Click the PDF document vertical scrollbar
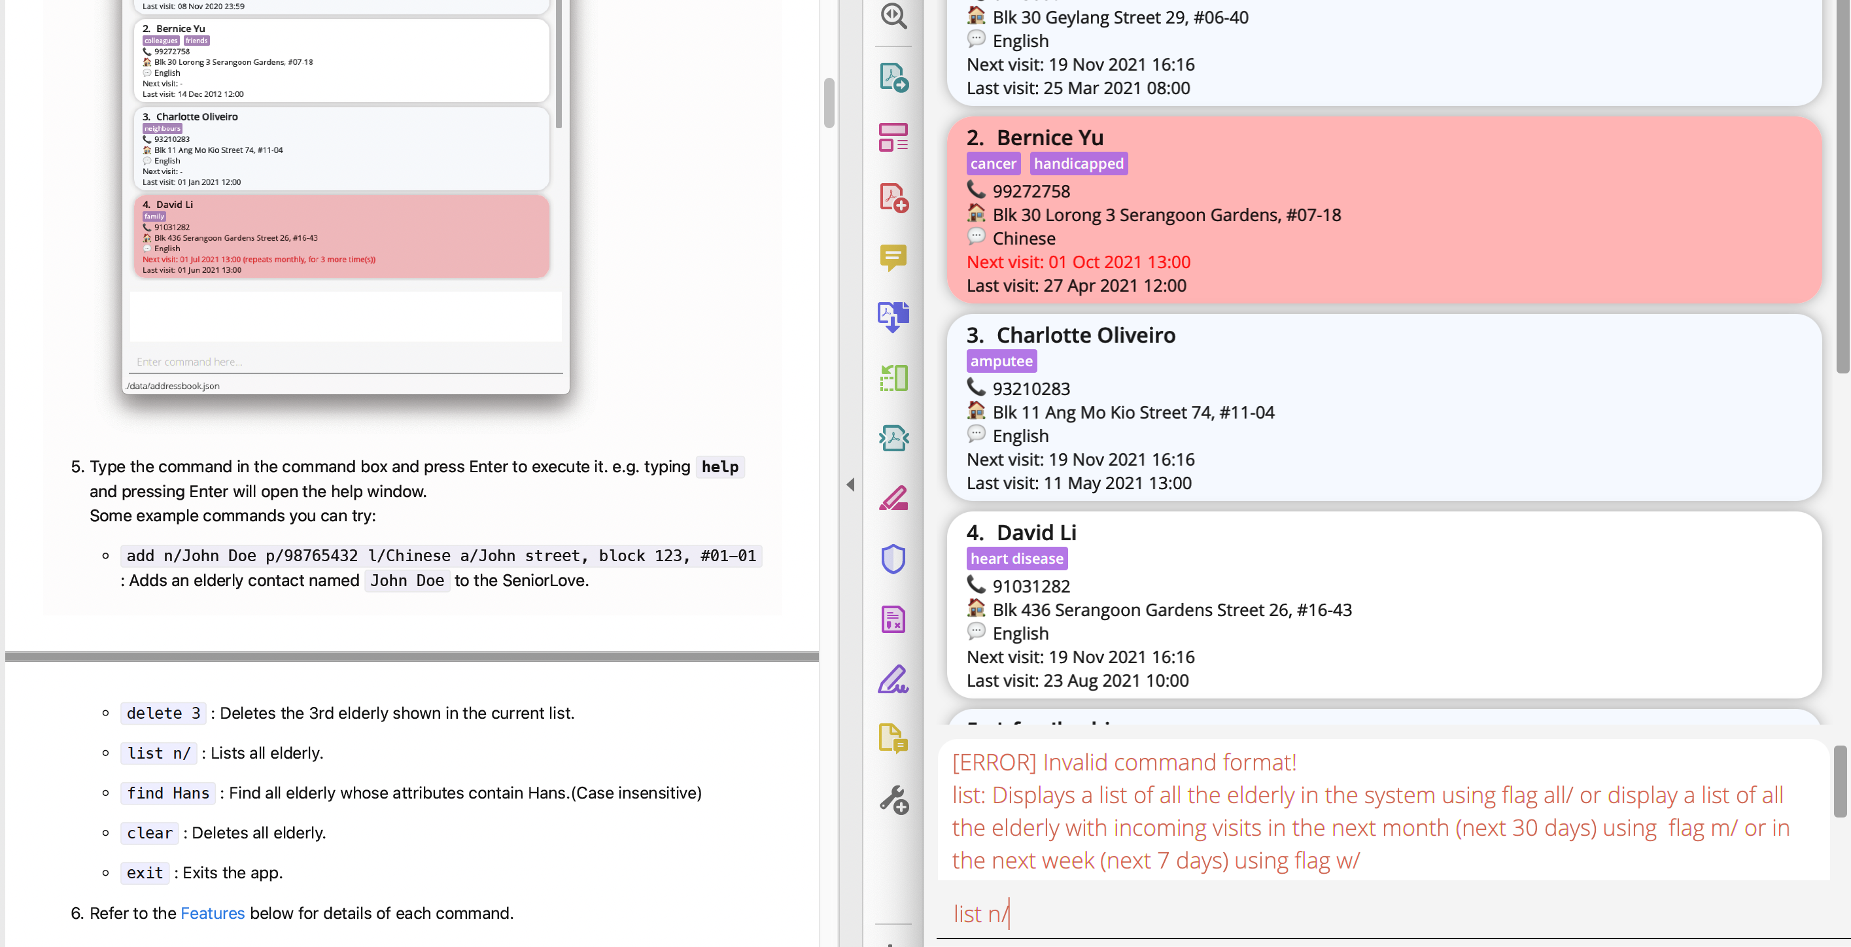 (829, 103)
